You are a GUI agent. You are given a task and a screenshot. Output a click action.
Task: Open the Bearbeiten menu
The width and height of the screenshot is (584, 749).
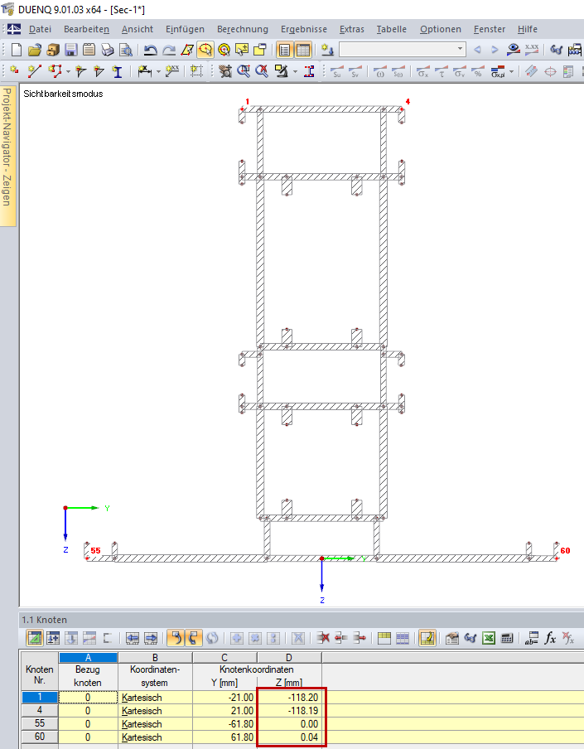coord(86,29)
